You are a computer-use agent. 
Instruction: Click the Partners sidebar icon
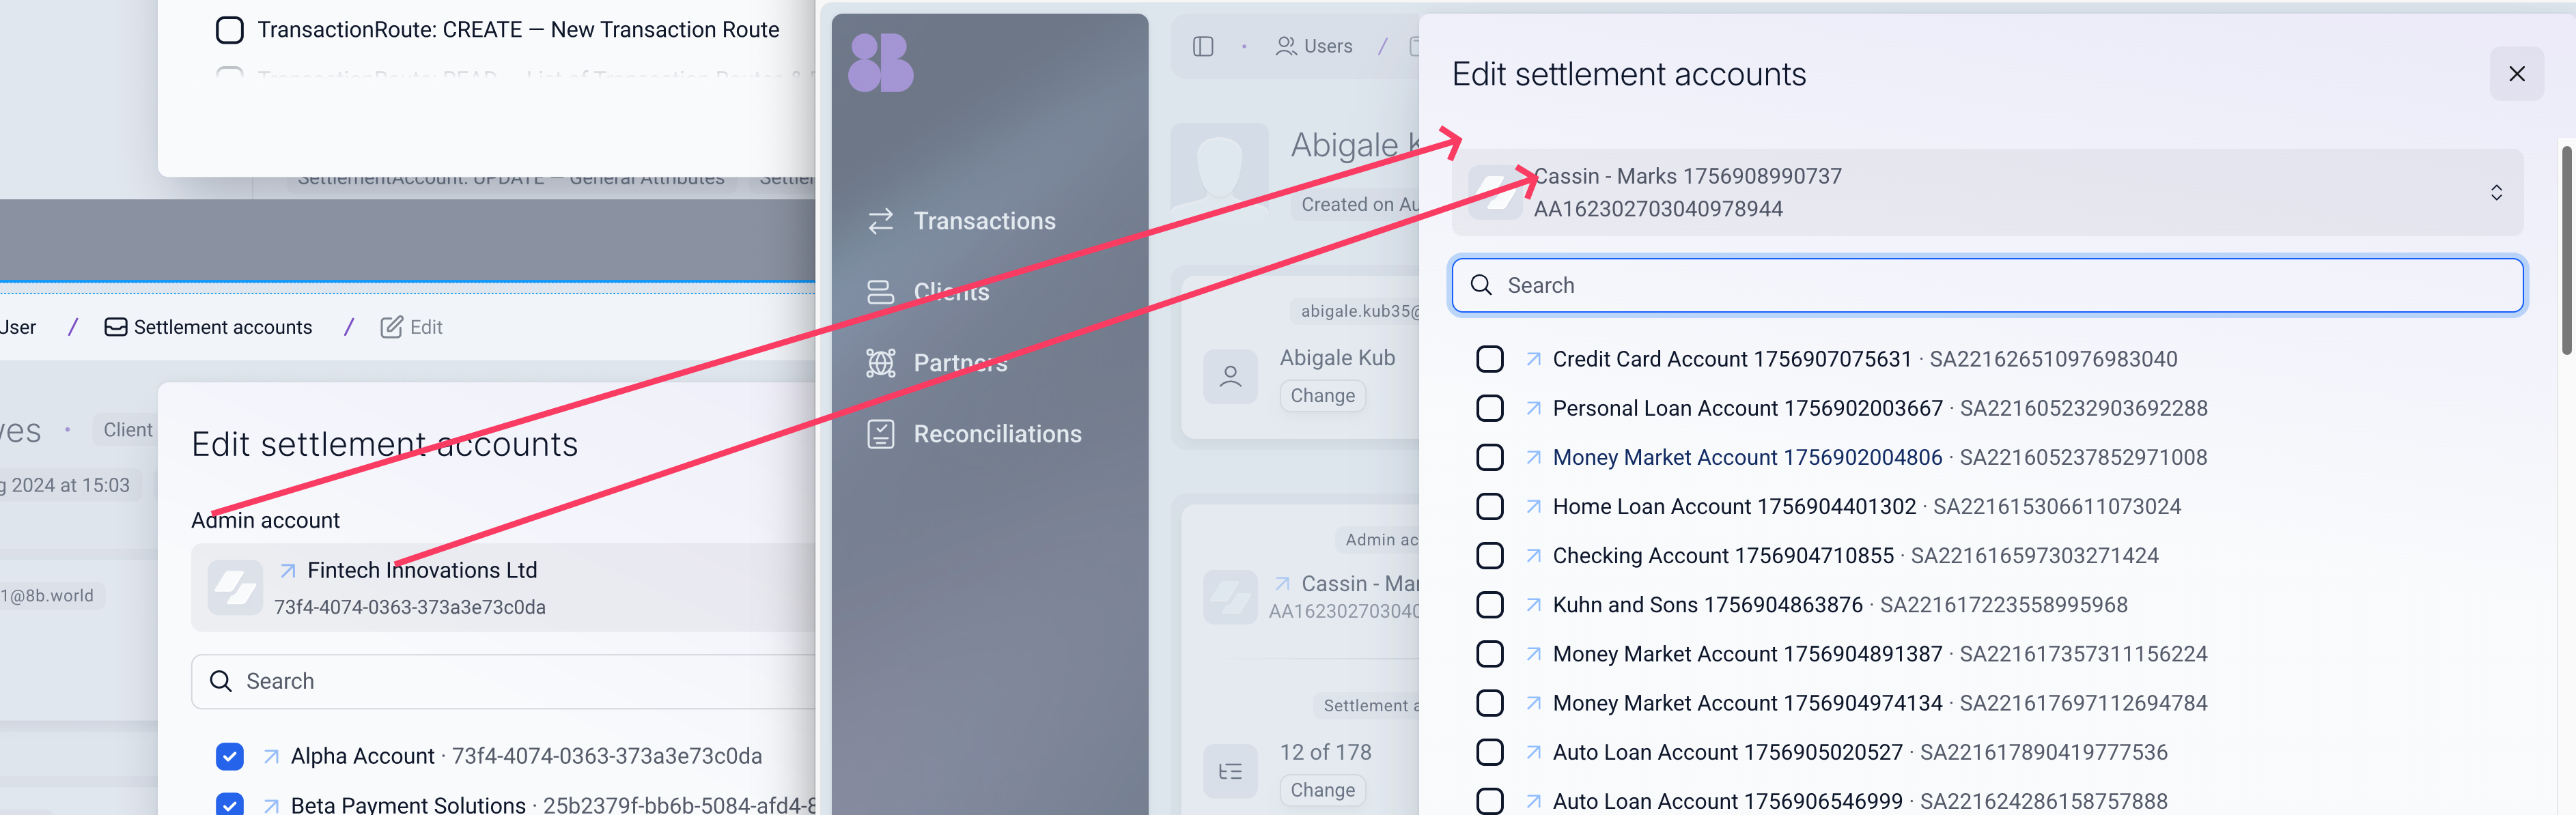coord(880,363)
